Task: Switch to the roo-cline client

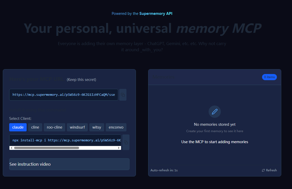Action: pos(54,127)
